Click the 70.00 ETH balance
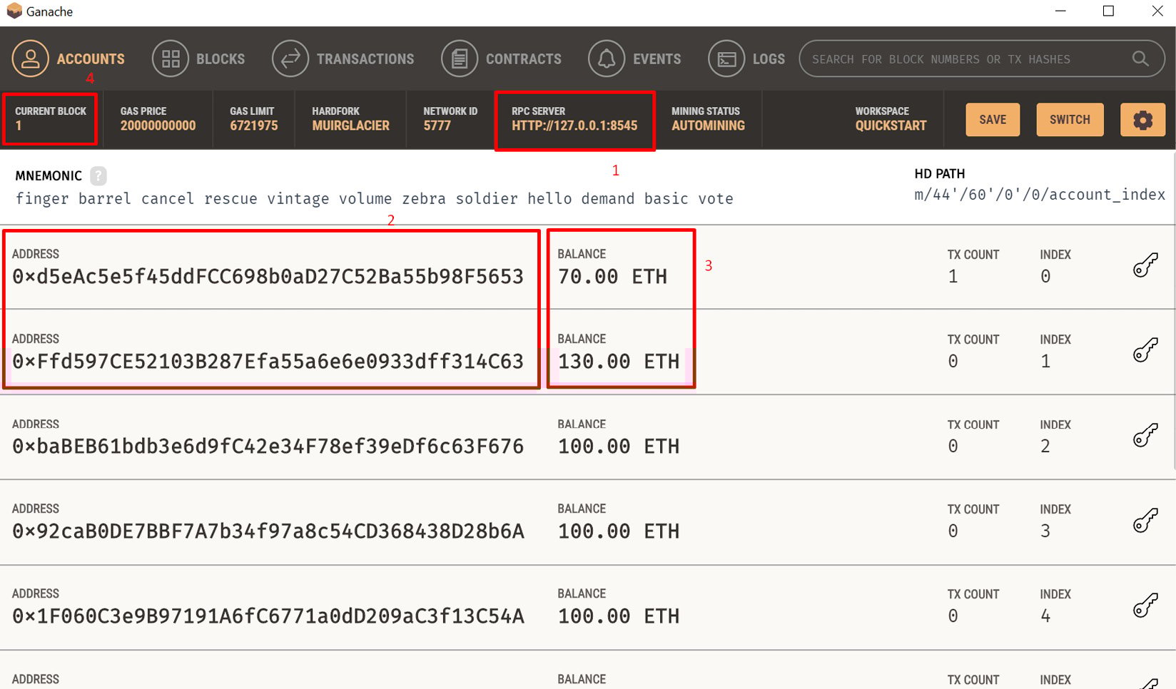This screenshot has width=1176, height=689. (612, 277)
